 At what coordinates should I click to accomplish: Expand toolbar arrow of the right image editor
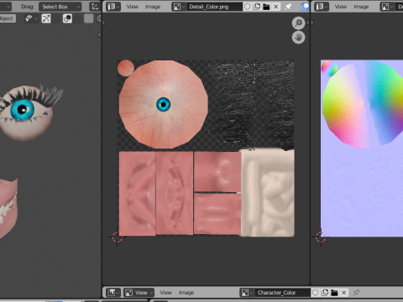[312, 23]
